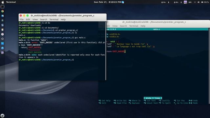Click the front terminal vertical scrollbar
Screen dimensions: 210x118
click(106, 51)
